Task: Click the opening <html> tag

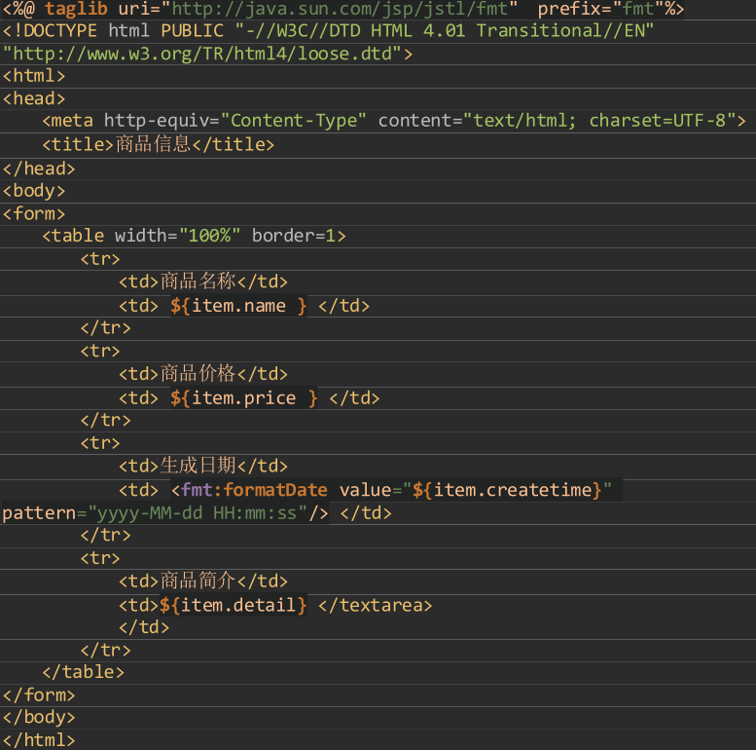Action: [x=34, y=76]
